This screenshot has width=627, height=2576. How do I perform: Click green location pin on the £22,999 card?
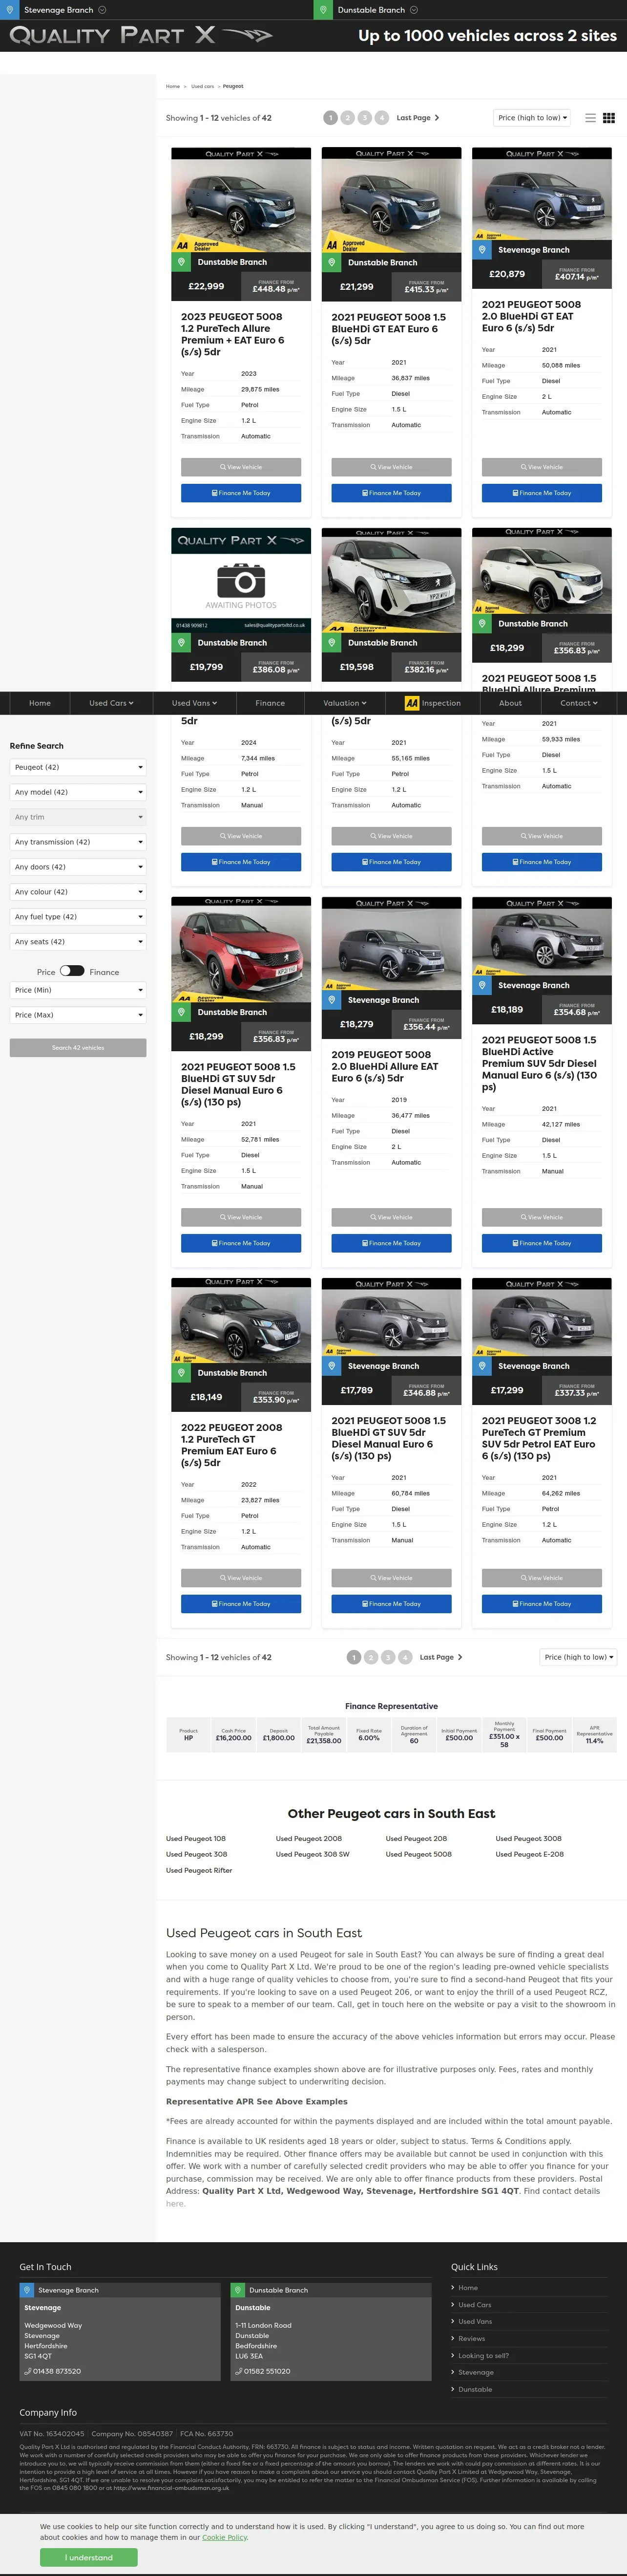[x=181, y=262]
